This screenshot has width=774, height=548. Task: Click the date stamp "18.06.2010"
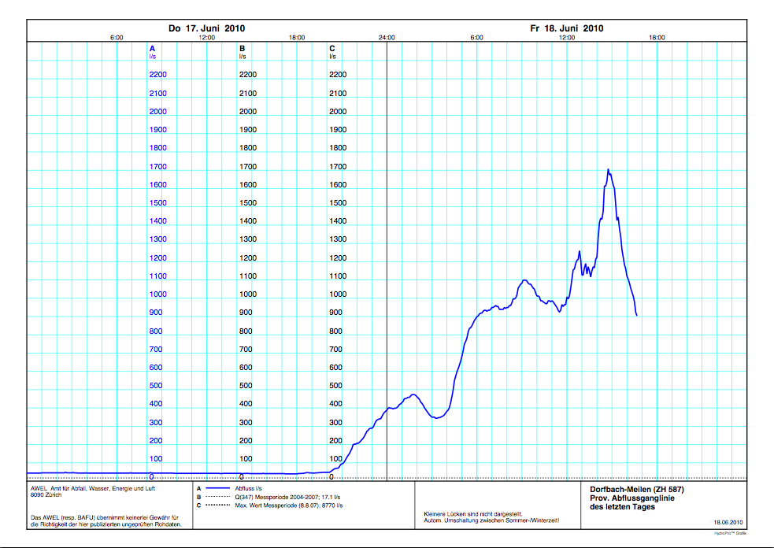728,522
